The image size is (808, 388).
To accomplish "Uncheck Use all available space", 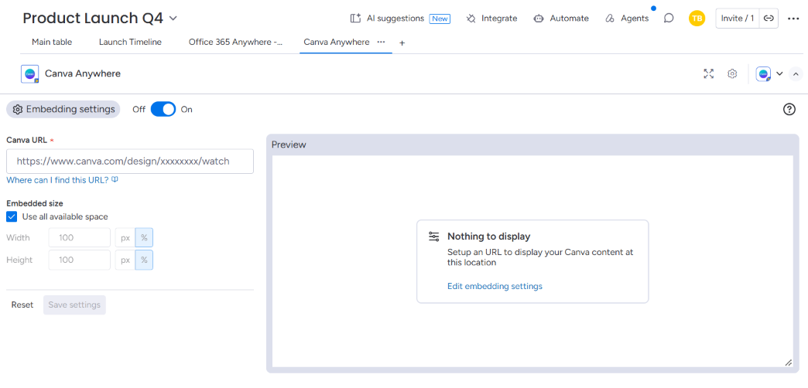I will 12,216.
